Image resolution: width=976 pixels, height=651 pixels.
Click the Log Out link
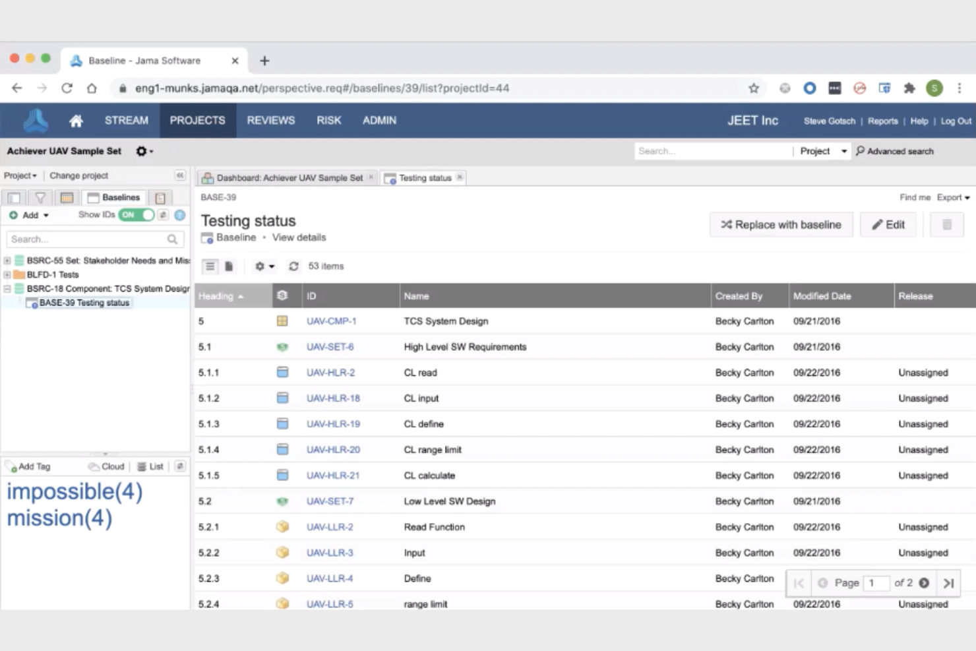[x=956, y=121]
